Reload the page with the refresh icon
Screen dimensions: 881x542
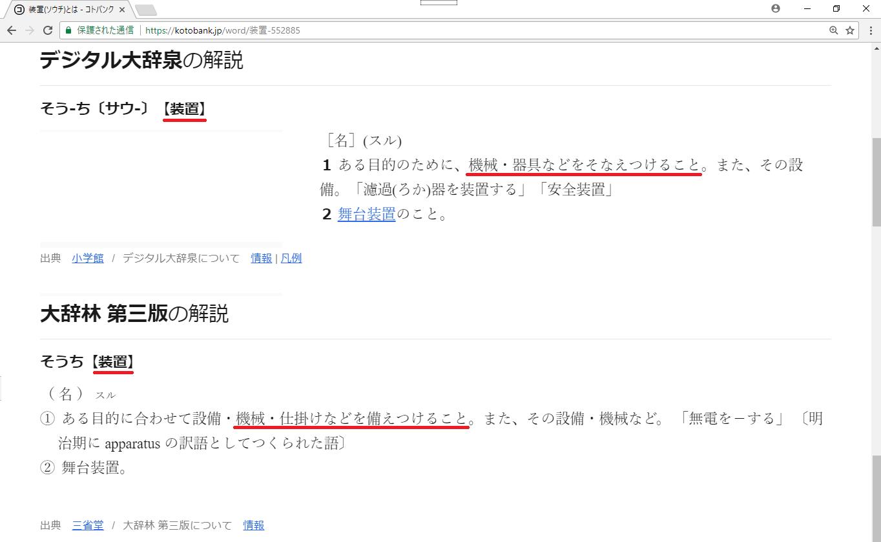click(x=48, y=30)
